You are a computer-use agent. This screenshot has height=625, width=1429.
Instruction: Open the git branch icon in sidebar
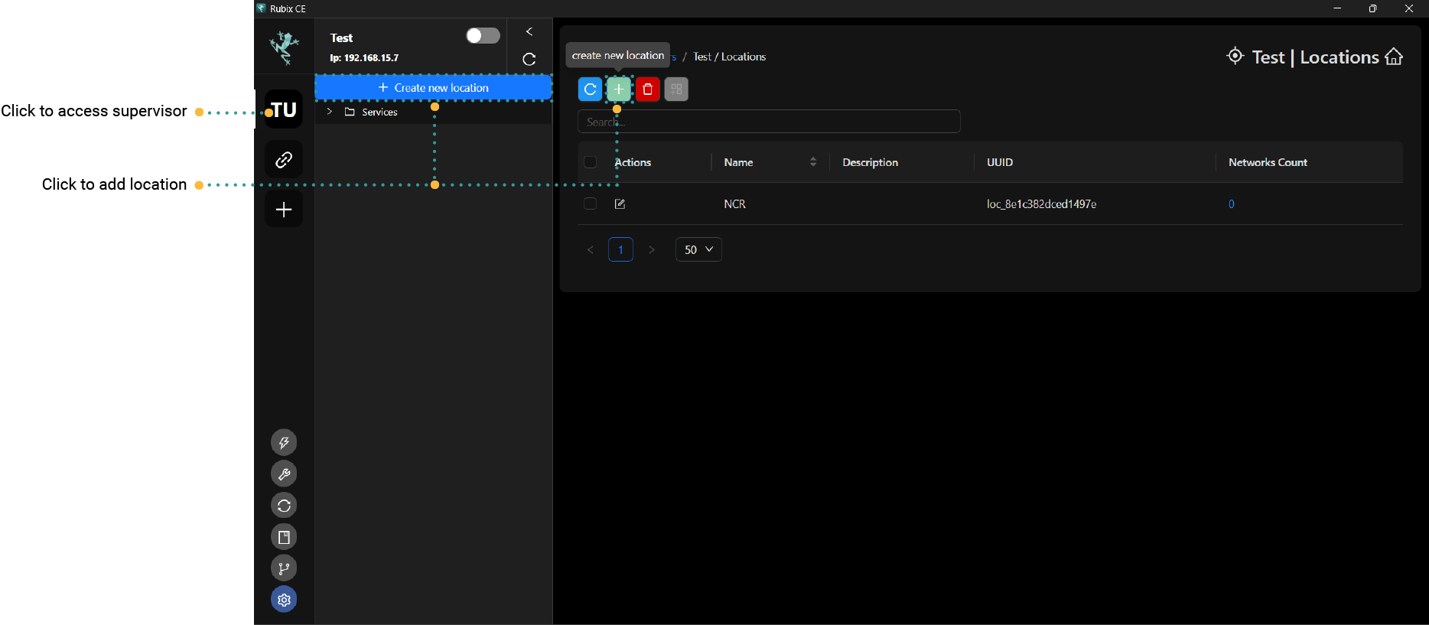[x=284, y=568]
